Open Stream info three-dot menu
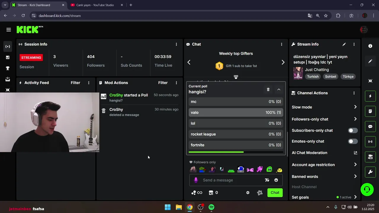Viewport: 379px width, 213px height. click(354, 44)
